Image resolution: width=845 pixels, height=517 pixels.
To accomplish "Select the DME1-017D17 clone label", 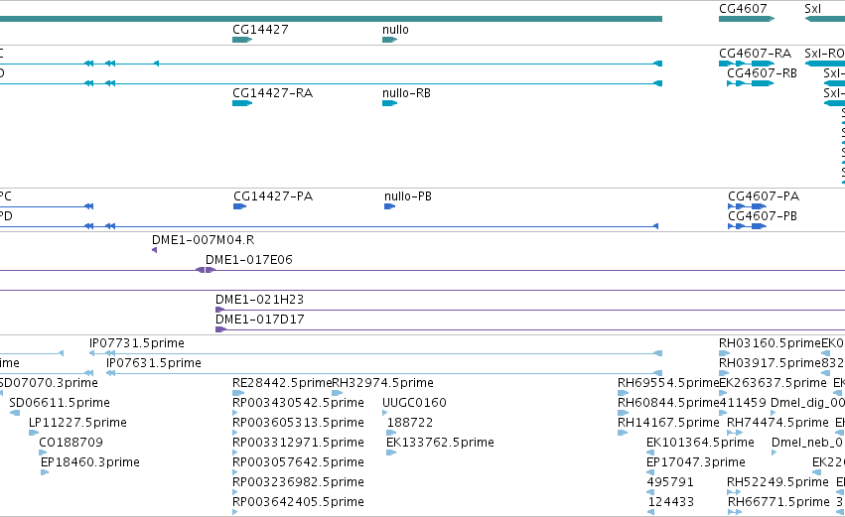I will click(x=260, y=320).
